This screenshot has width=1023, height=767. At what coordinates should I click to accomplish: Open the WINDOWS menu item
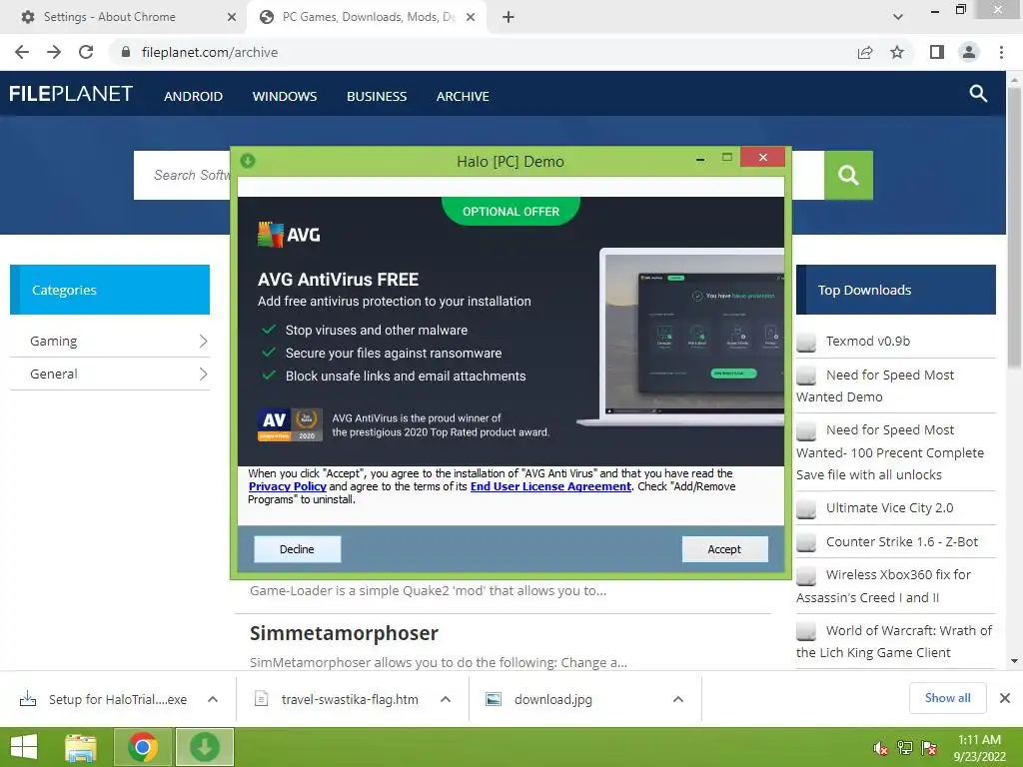click(285, 97)
